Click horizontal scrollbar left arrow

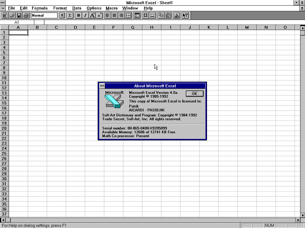tap(3, 220)
